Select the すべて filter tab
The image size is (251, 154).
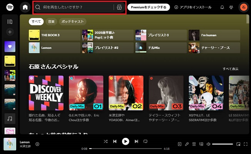click(36, 22)
